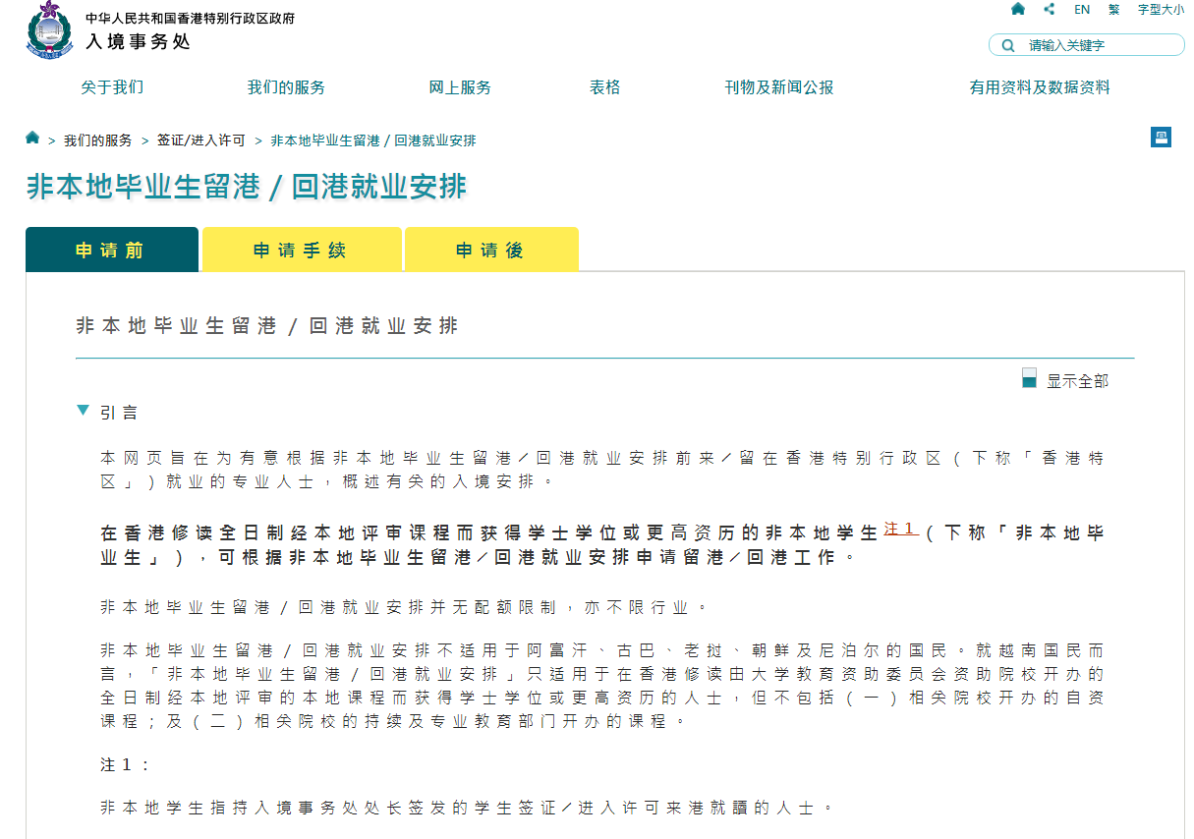
Task: Open the 有用资料及数据资料 menu
Action: point(1039,87)
